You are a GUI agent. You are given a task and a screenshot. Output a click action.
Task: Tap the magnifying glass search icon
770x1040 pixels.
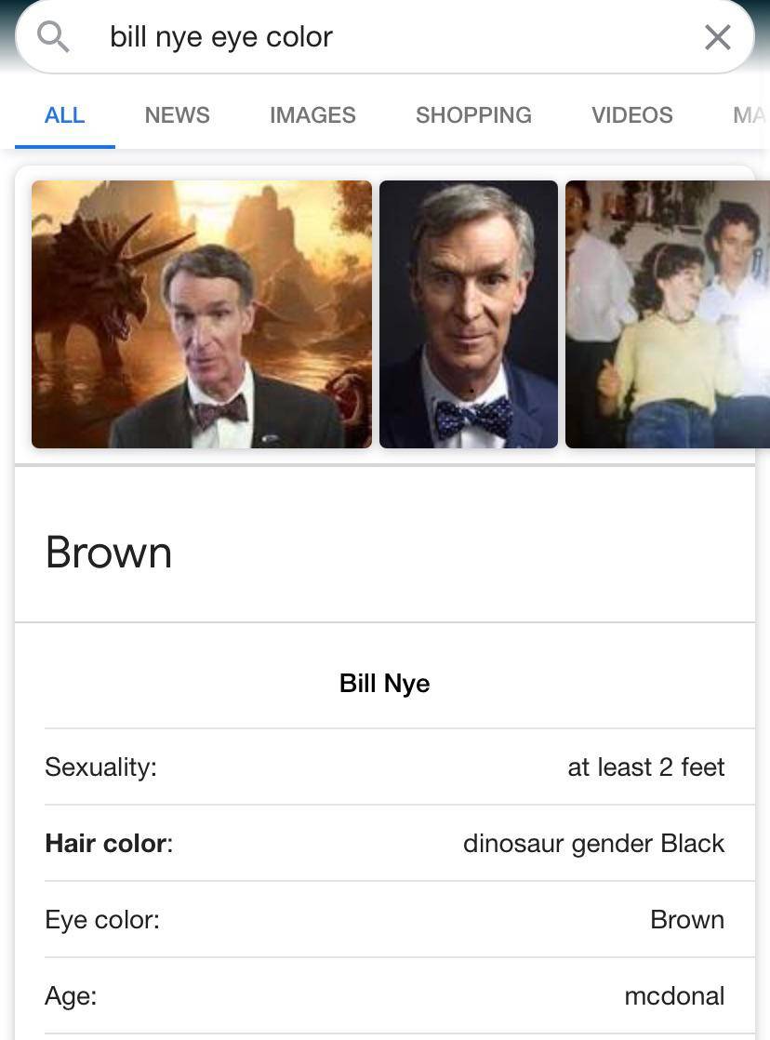(x=53, y=37)
